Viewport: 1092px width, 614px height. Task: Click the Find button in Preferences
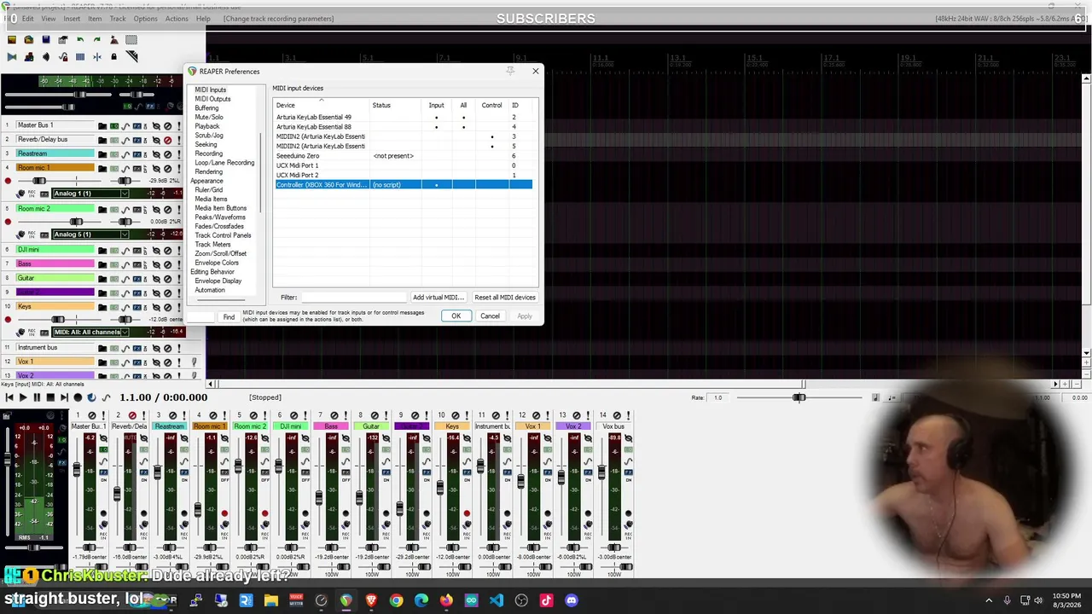tap(229, 317)
